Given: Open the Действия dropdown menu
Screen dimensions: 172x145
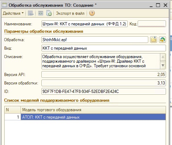Looking at the screenshot, I should tap(13, 13).
